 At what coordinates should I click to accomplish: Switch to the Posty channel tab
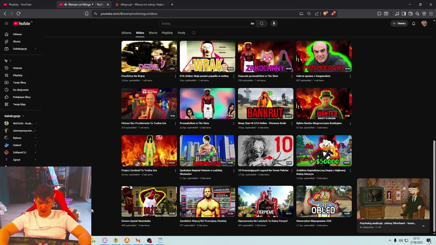click(182, 33)
